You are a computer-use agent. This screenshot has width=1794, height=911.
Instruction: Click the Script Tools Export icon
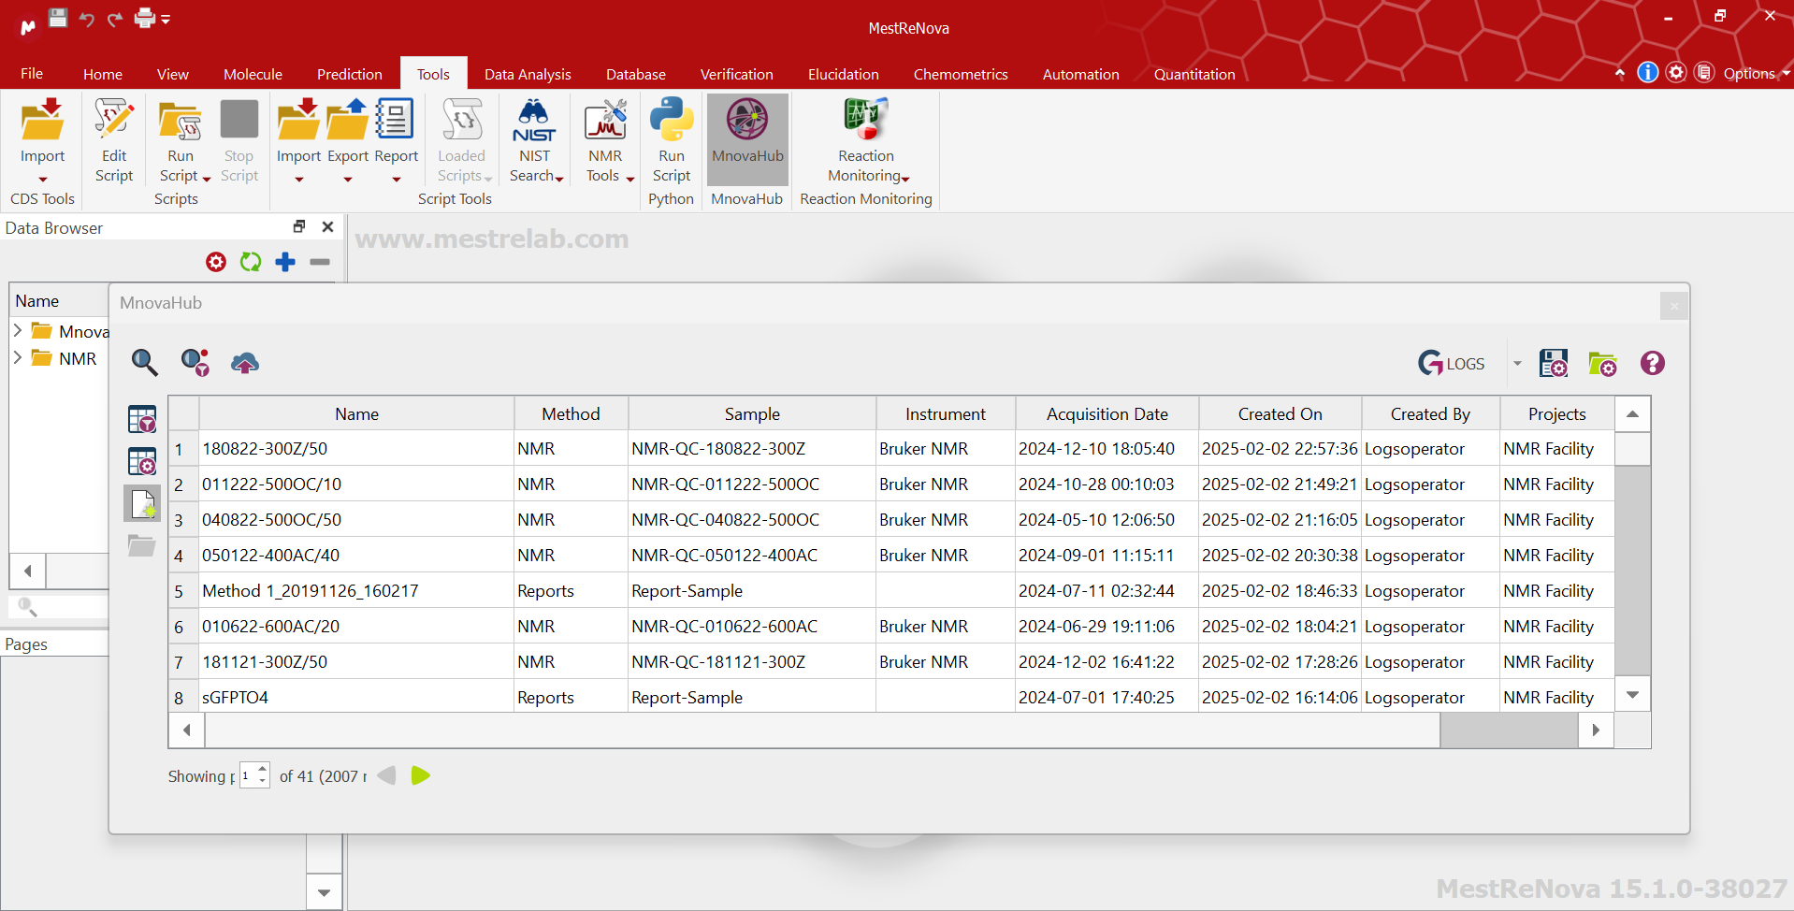(x=347, y=121)
